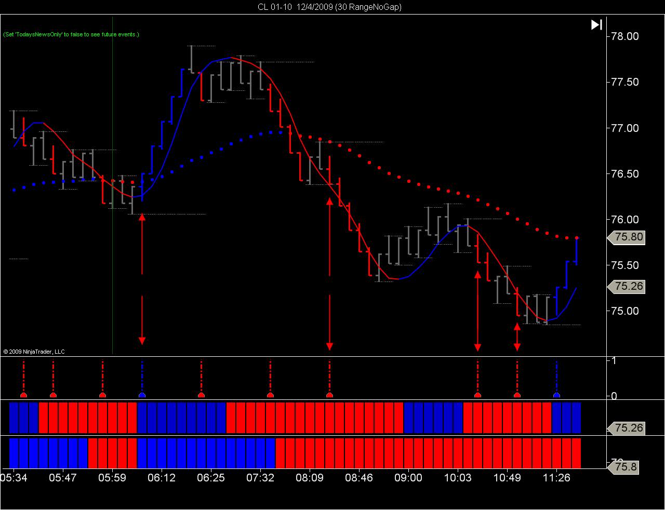Select the 76.50 price axis label
The width and height of the screenshot is (665, 510).
(625, 173)
